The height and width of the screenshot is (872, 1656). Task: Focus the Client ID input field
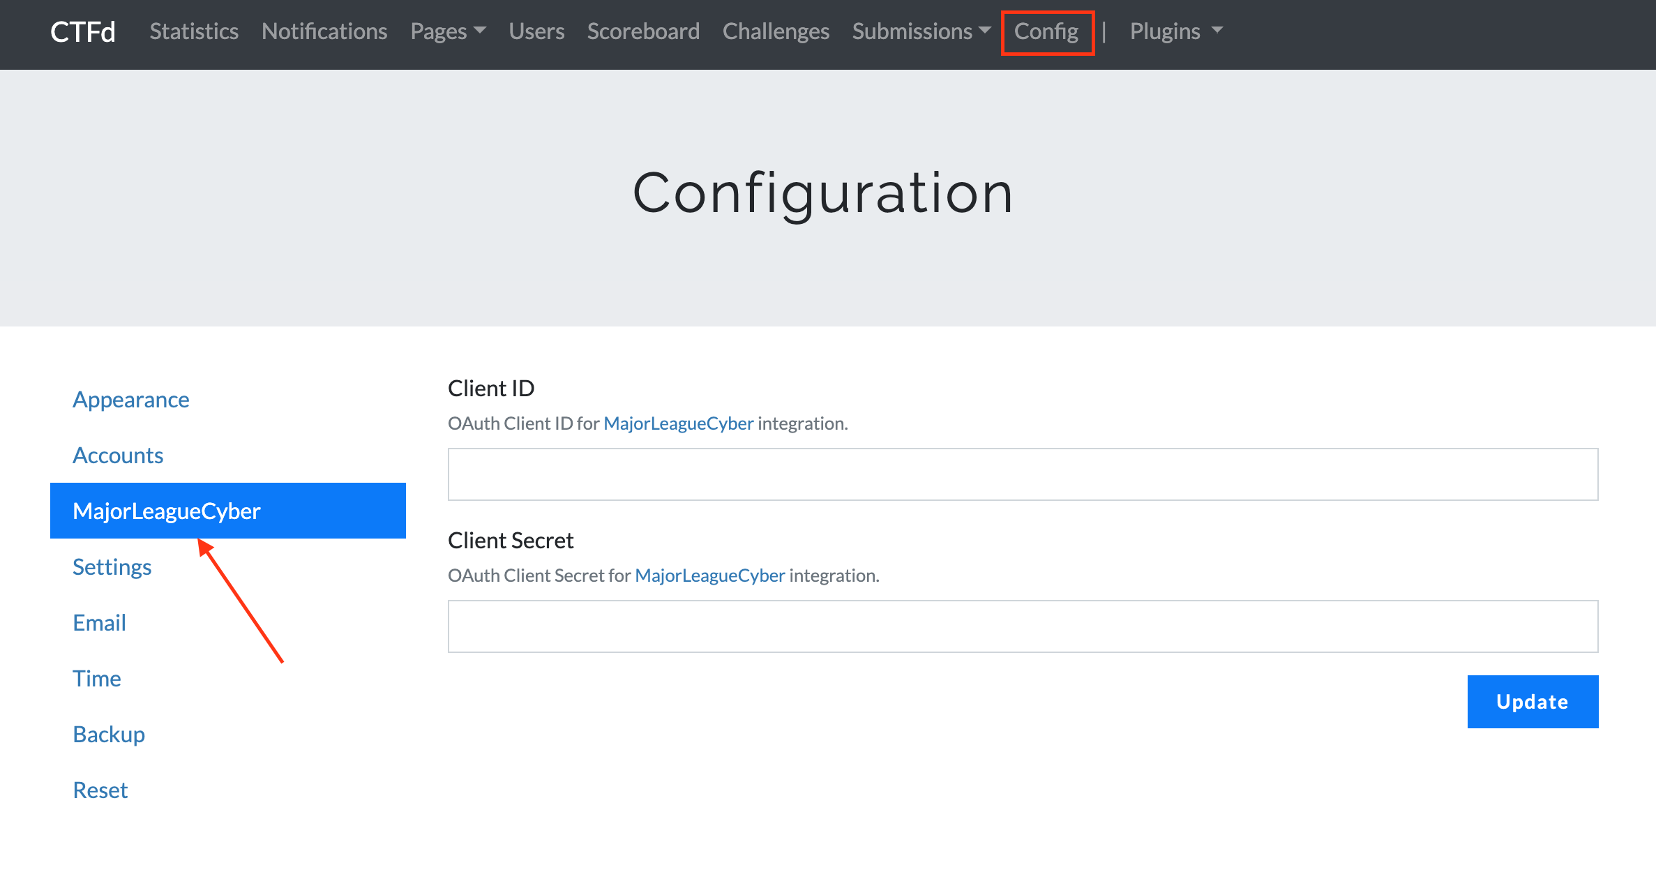[1023, 474]
